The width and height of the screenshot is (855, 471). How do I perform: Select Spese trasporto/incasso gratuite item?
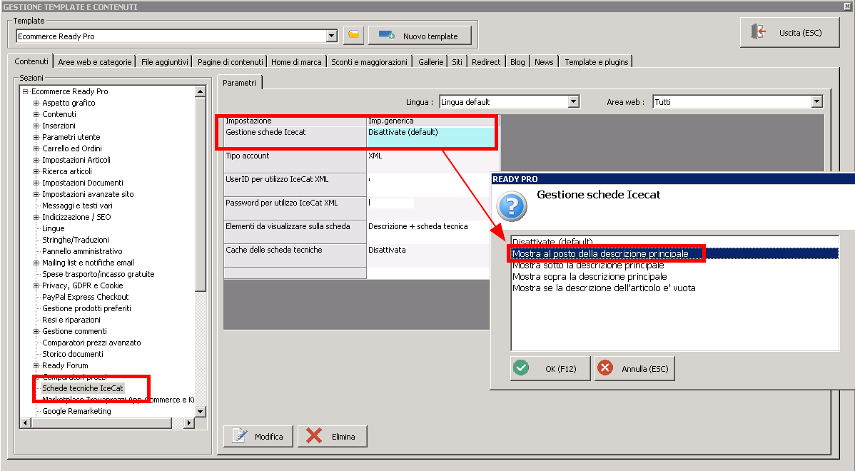click(98, 274)
